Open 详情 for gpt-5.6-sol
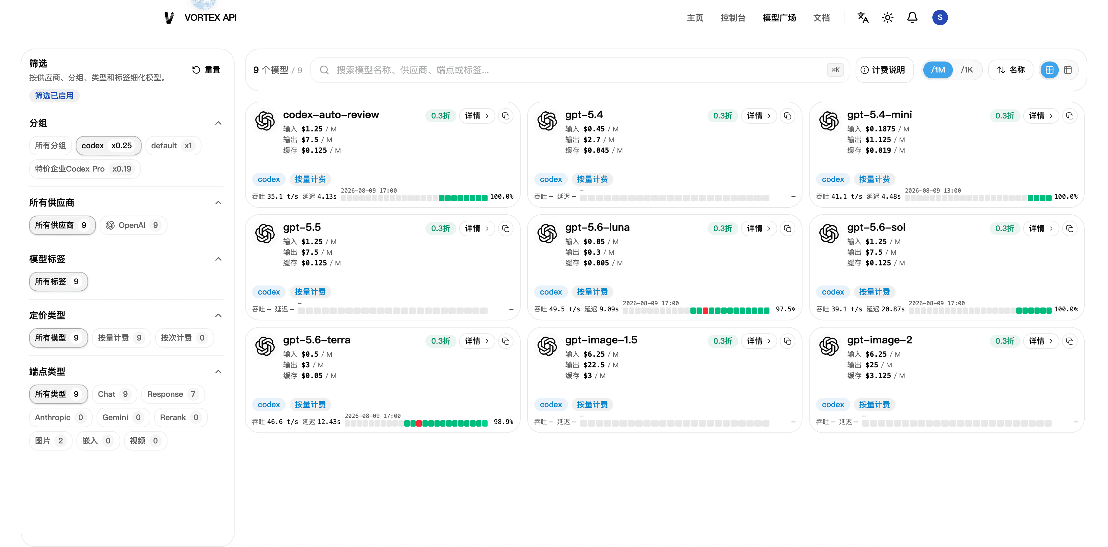 point(1041,229)
